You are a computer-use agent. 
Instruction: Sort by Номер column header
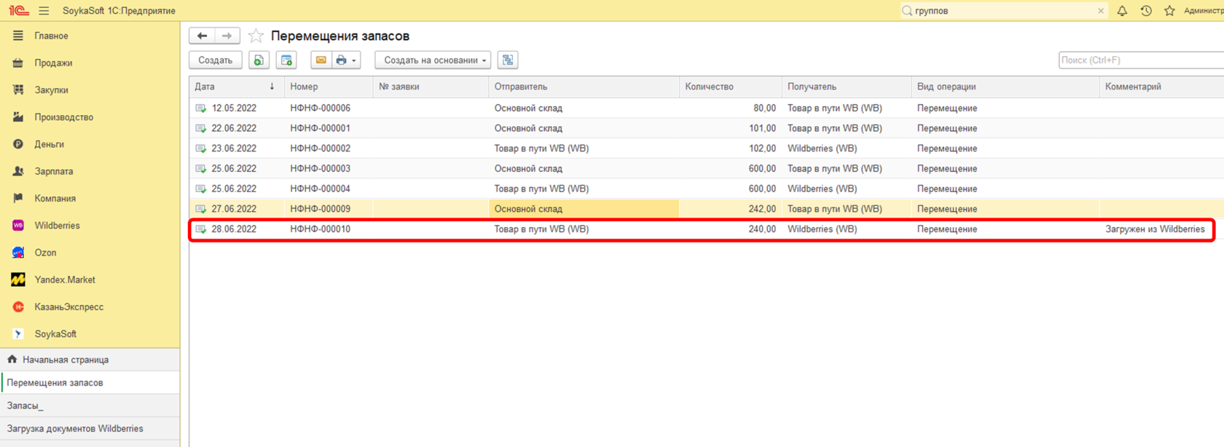(329, 87)
